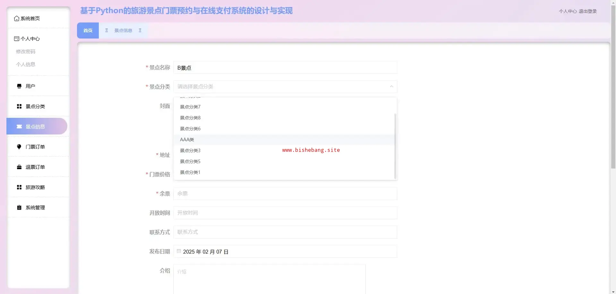The width and height of the screenshot is (616, 294).
Task: Click the ticket icon beside 景点信息
Action: pos(19,126)
